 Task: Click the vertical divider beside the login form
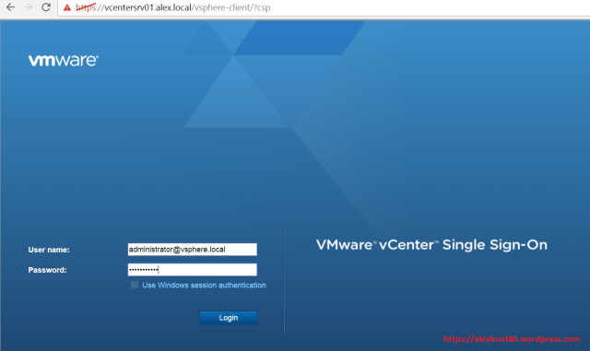click(x=284, y=277)
